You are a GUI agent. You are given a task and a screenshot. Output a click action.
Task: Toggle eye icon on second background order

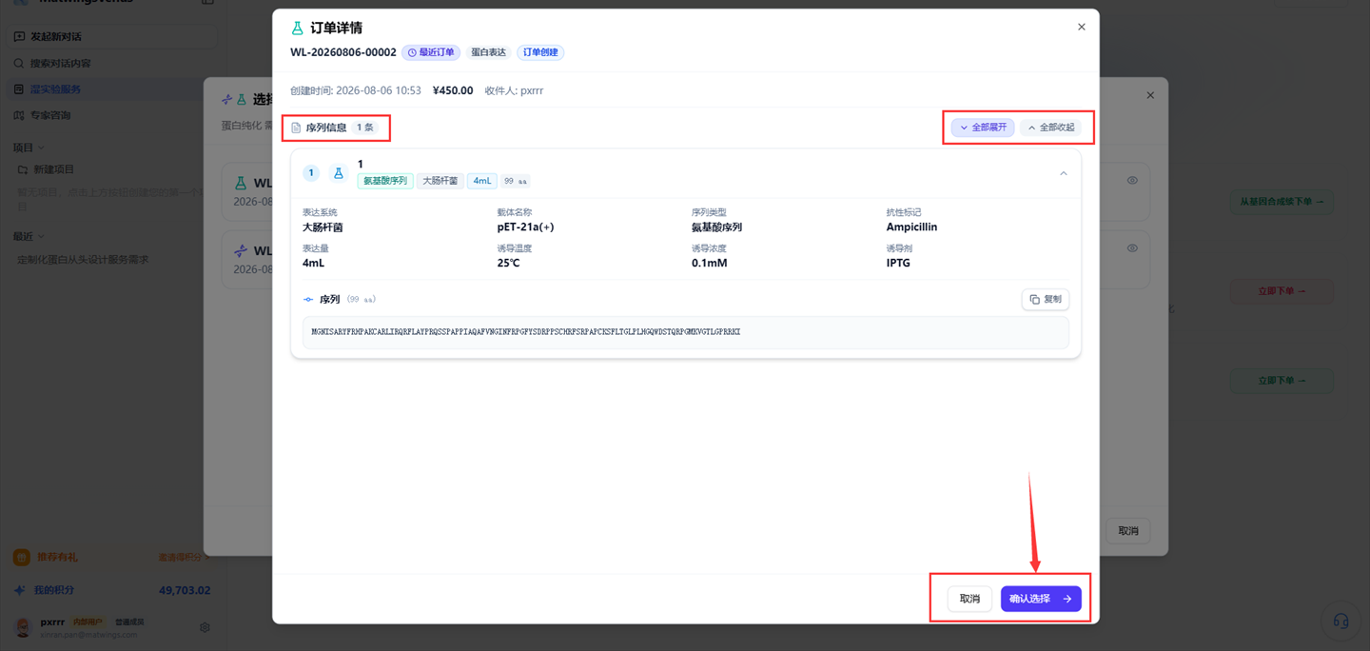click(1132, 248)
